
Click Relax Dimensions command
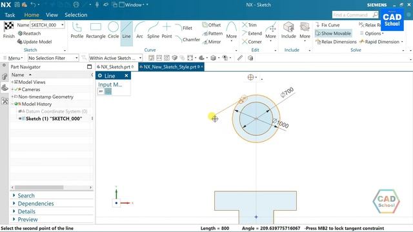(x=336, y=42)
